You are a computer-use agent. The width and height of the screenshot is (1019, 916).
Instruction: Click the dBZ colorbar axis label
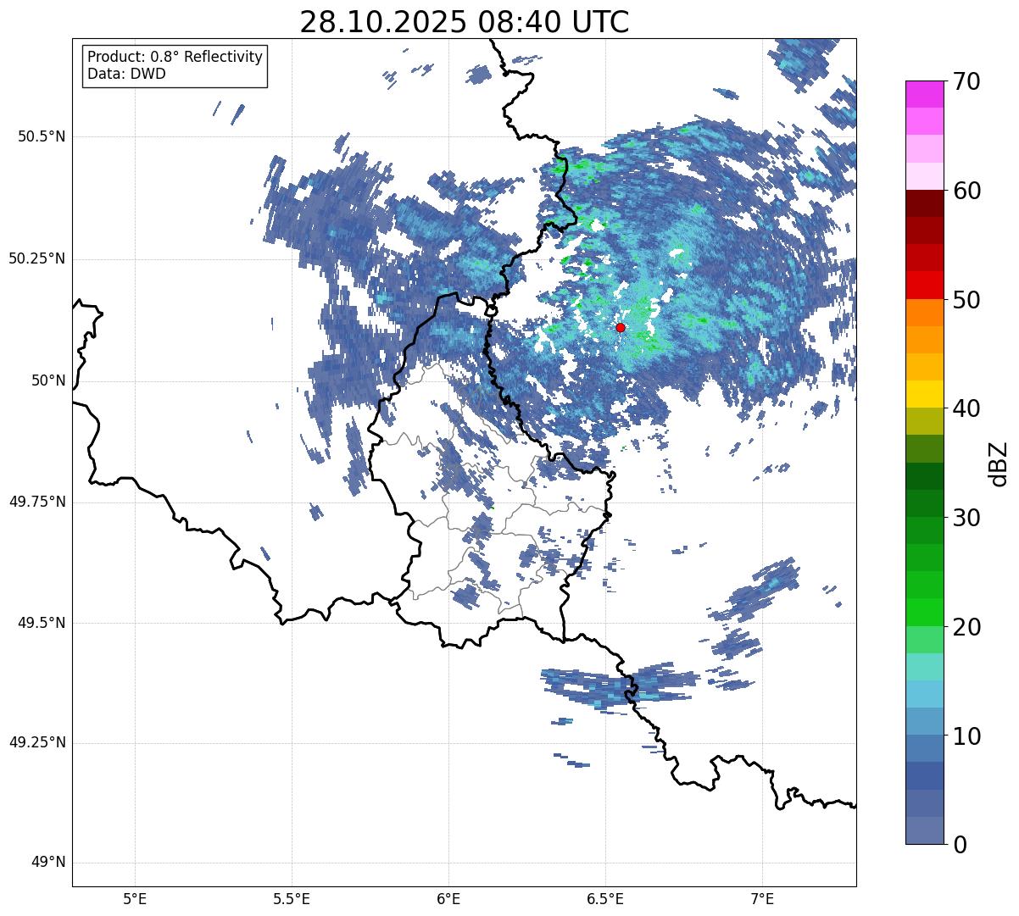click(999, 464)
